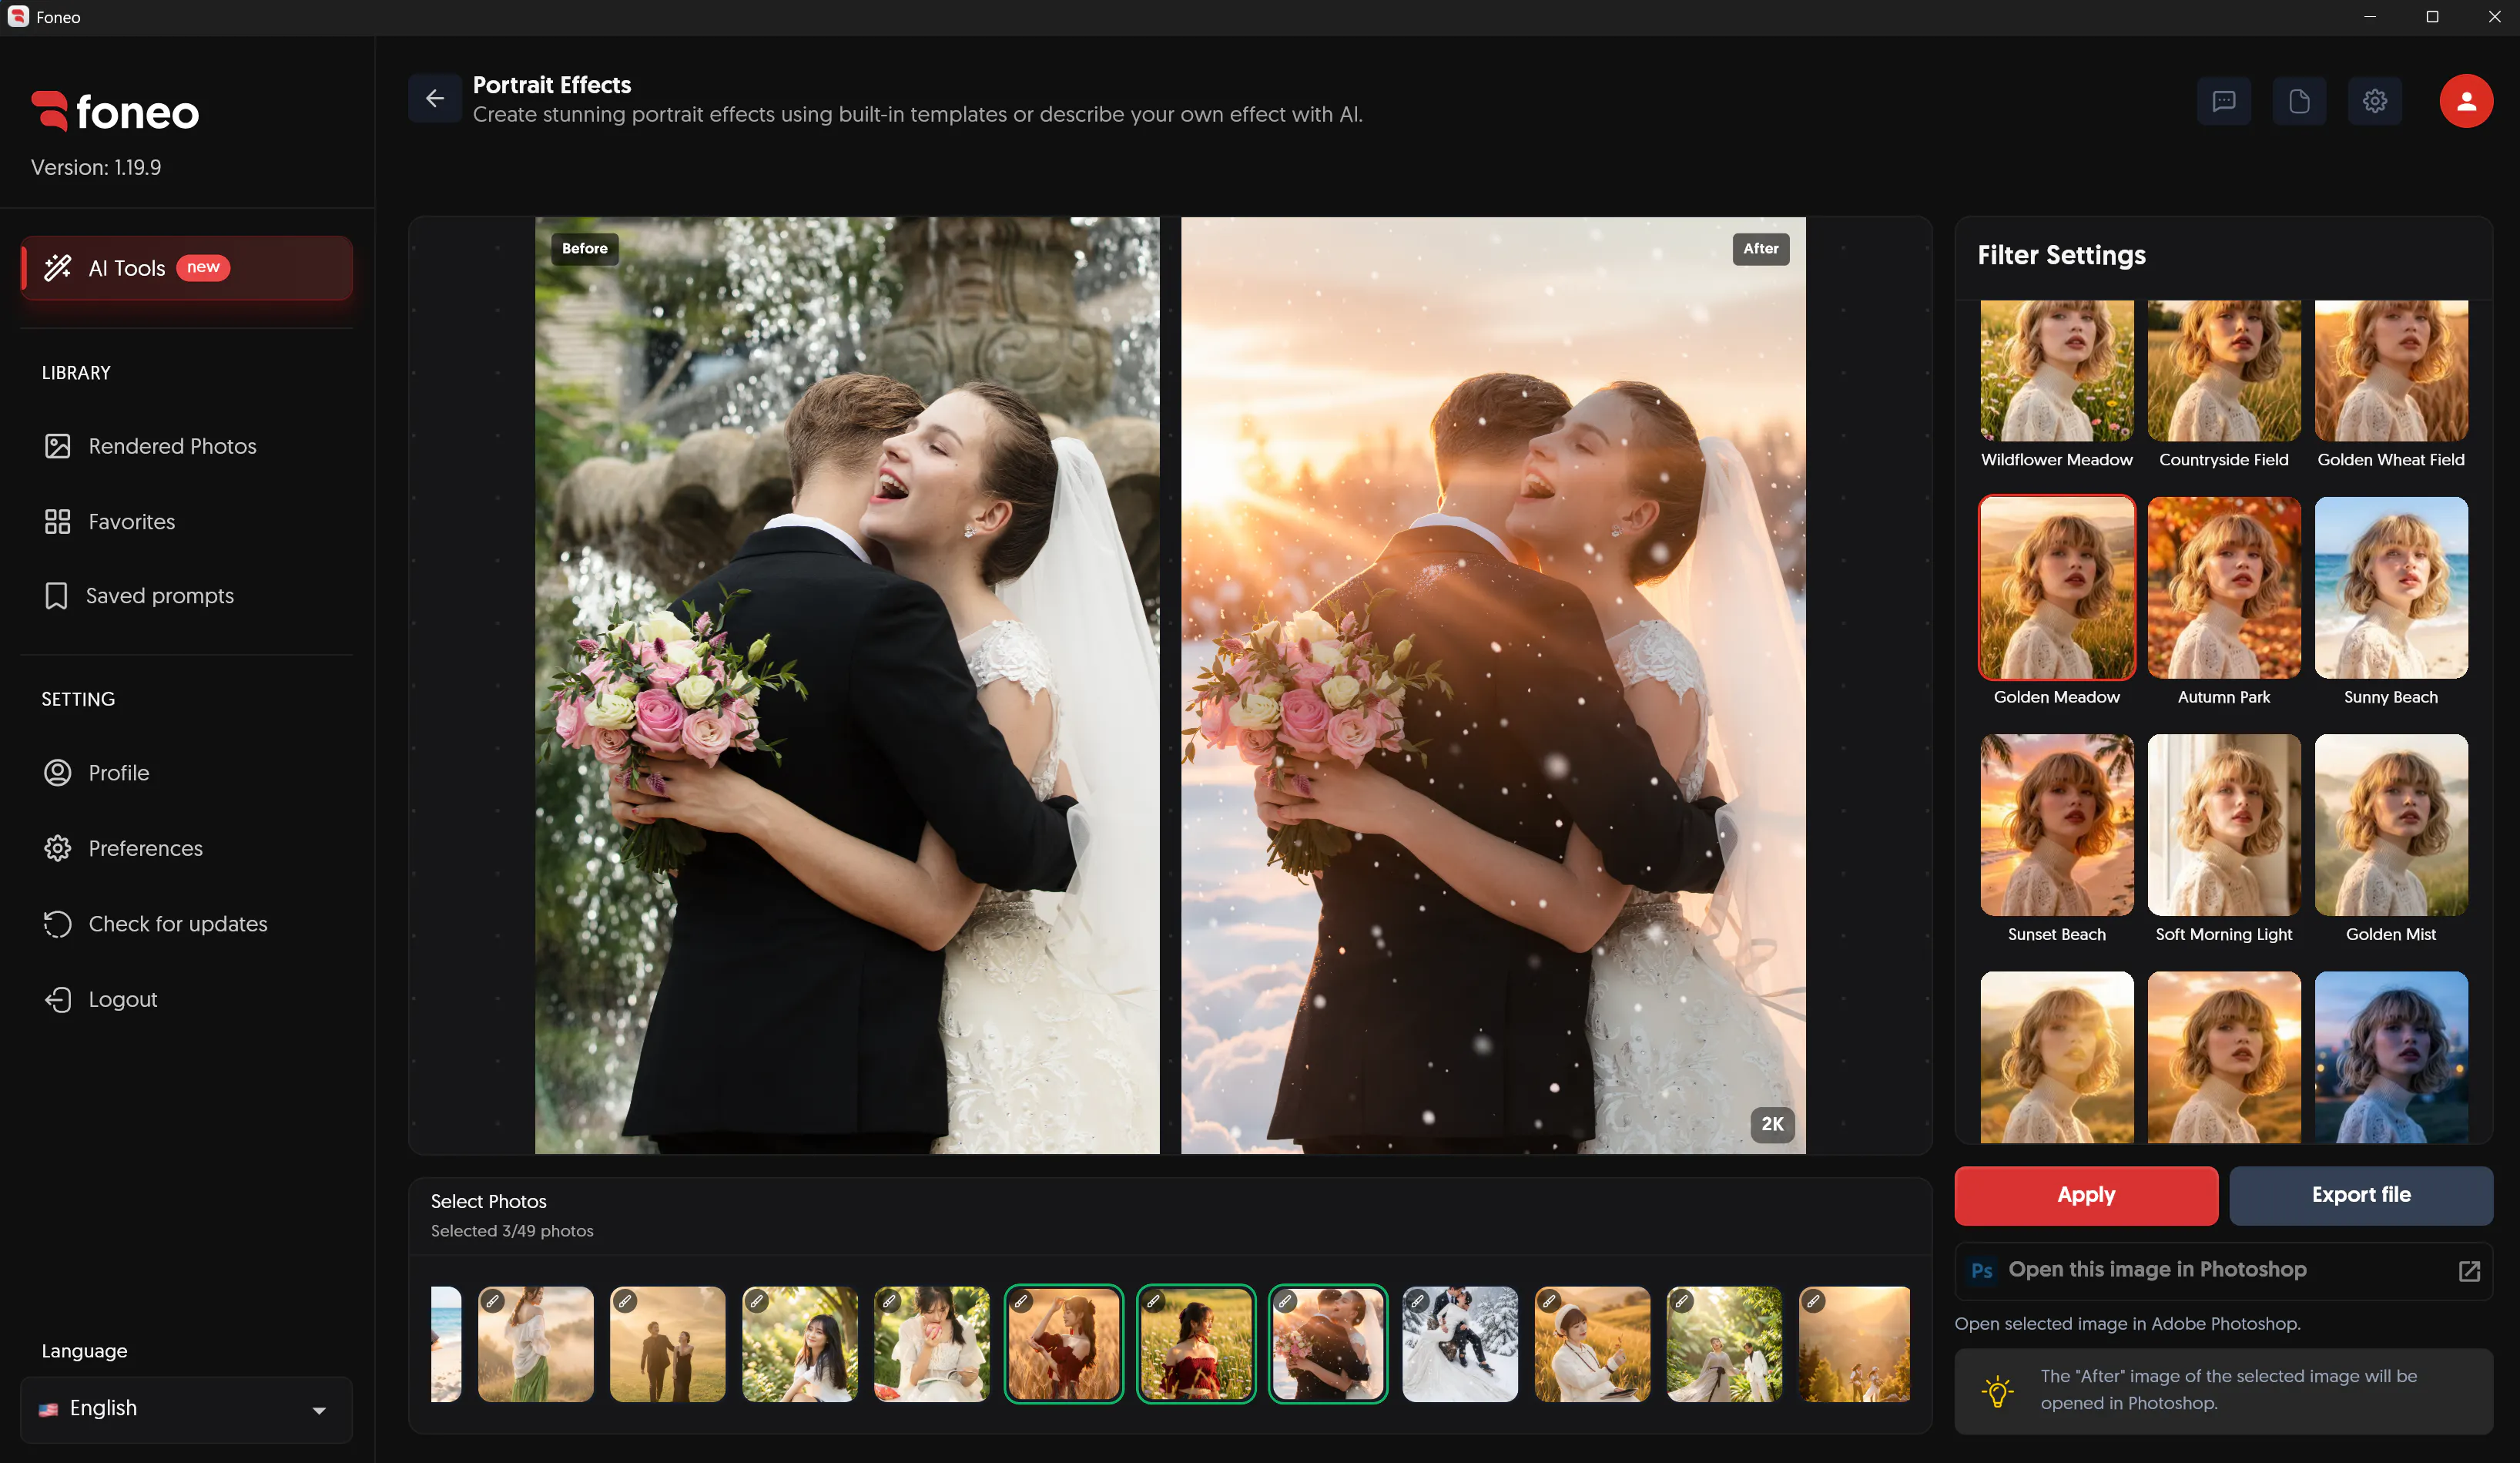Select the woman in green skirt thumbnail
2520x1463 pixels.
click(x=535, y=1344)
